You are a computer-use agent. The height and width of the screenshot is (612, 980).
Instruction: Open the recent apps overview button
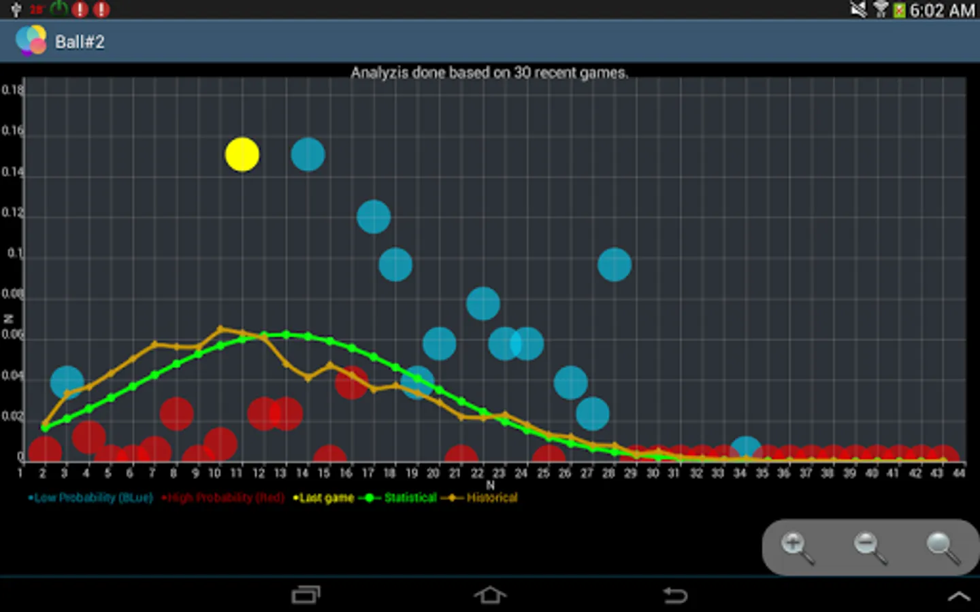tap(306, 594)
